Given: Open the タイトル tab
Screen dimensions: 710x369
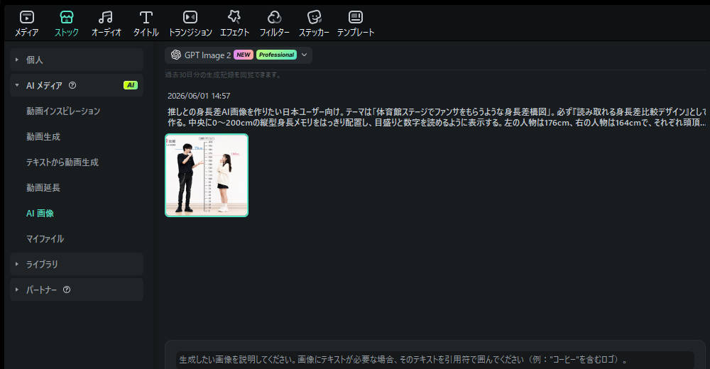Looking at the screenshot, I should point(146,24).
